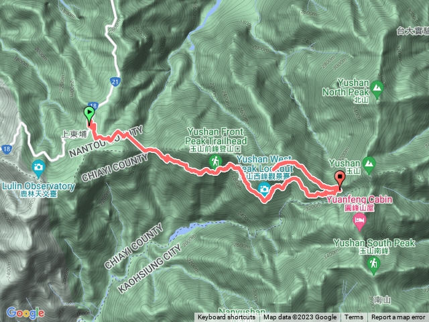This screenshot has width=429, height=322.
Task: Open the Yushan Front Peak Trailhead hiker icon
Action: pos(215,162)
